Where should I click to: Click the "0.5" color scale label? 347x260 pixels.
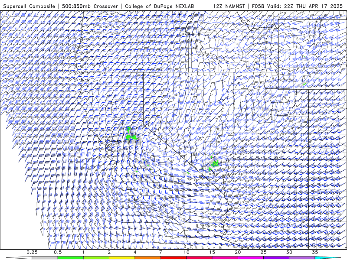point(58,252)
